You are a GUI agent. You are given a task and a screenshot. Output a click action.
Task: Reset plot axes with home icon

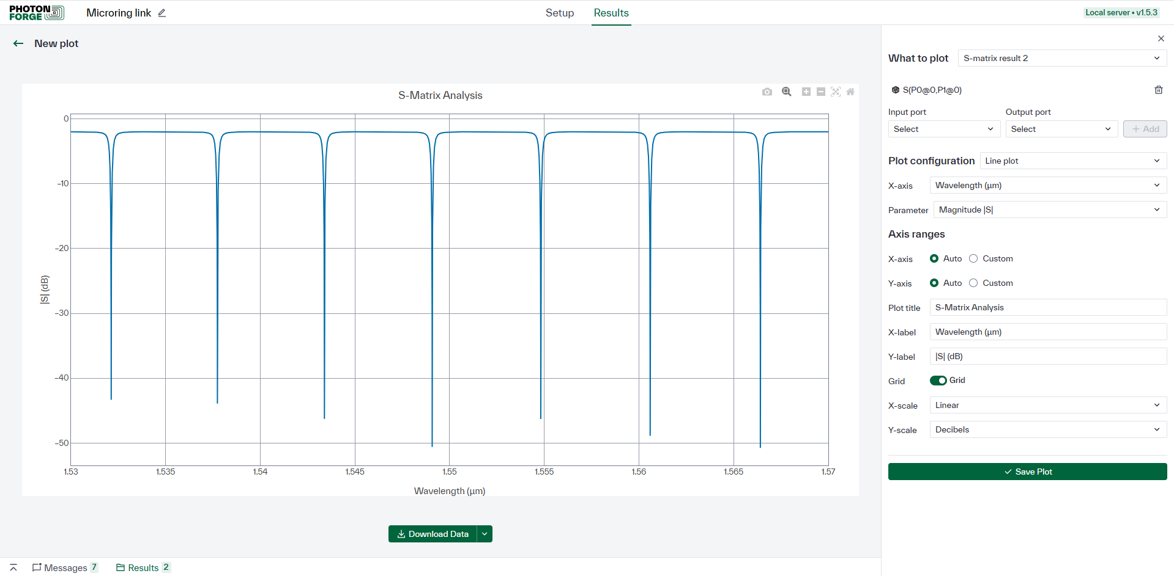coord(850,92)
